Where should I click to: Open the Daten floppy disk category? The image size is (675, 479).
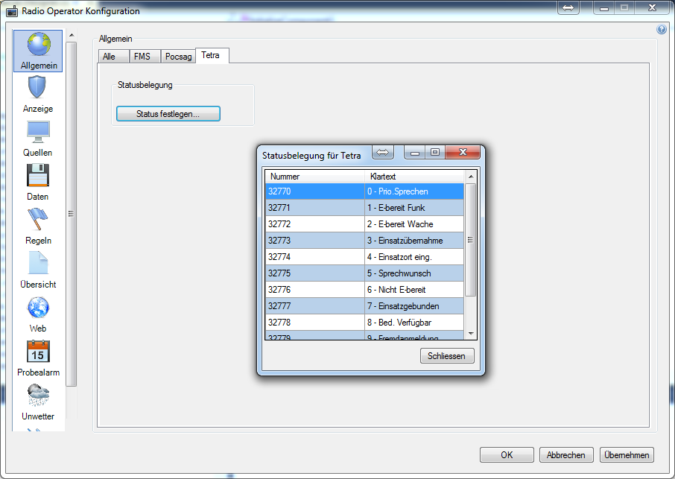(x=37, y=182)
